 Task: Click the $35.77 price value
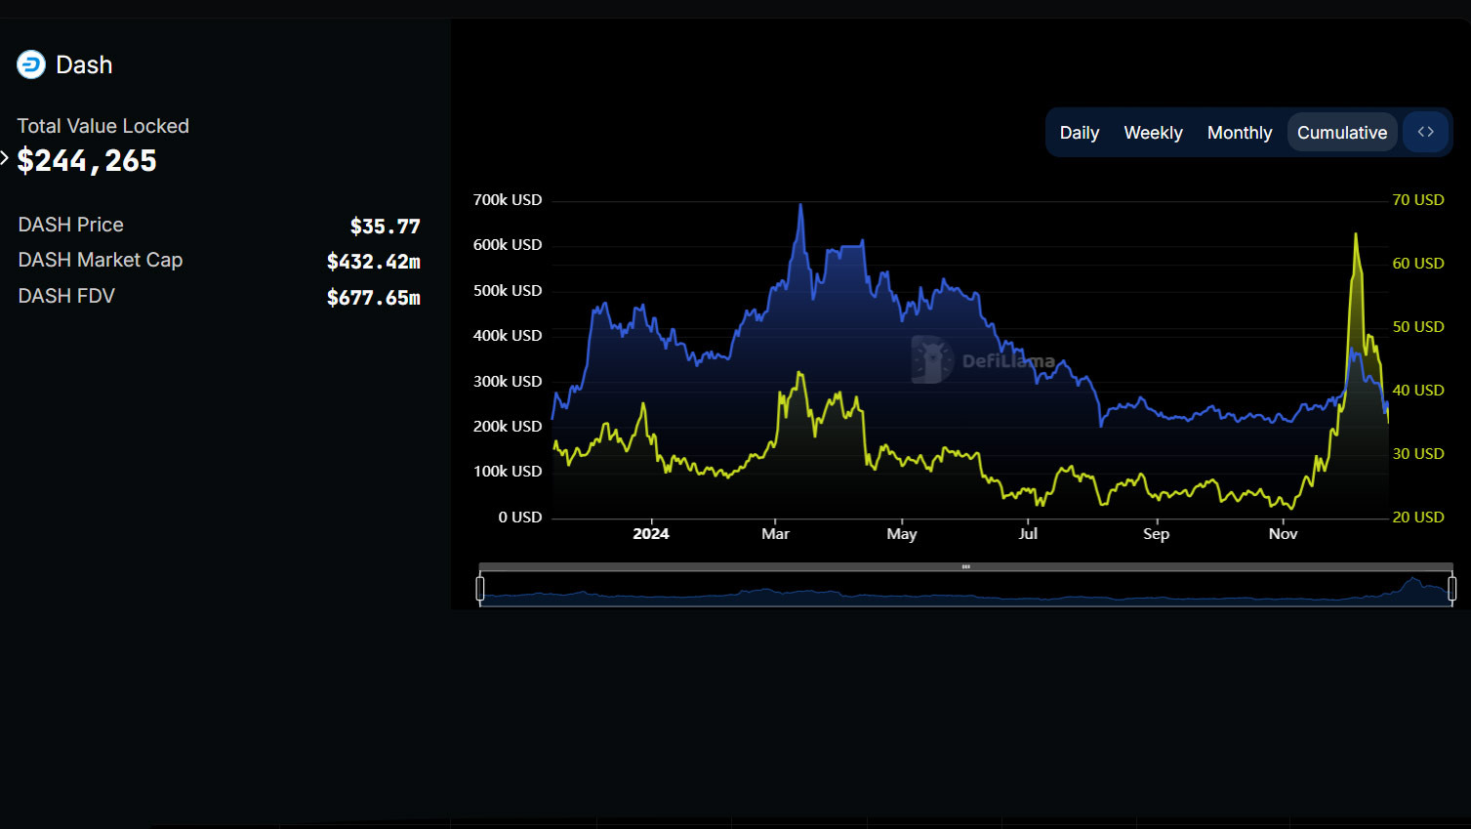point(385,227)
